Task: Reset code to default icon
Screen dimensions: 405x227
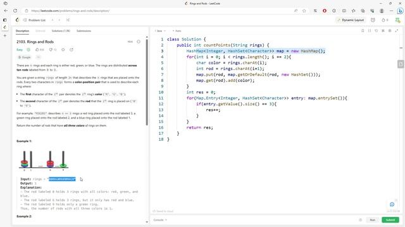Action: (x=377, y=31)
